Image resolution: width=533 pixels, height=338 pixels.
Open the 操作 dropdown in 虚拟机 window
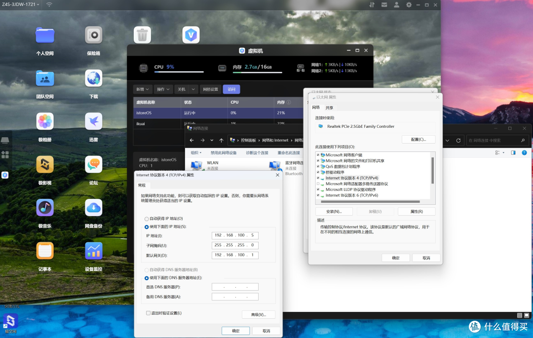[163, 89]
